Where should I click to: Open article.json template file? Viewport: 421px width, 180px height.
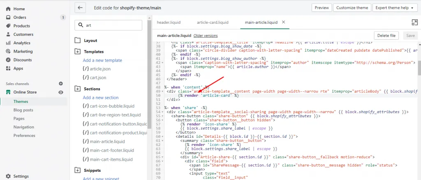(97, 69)
